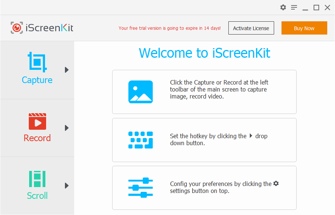Click the preferences sliders icon
The width and height of the screenshot is (335, 215).
(141, 187)
